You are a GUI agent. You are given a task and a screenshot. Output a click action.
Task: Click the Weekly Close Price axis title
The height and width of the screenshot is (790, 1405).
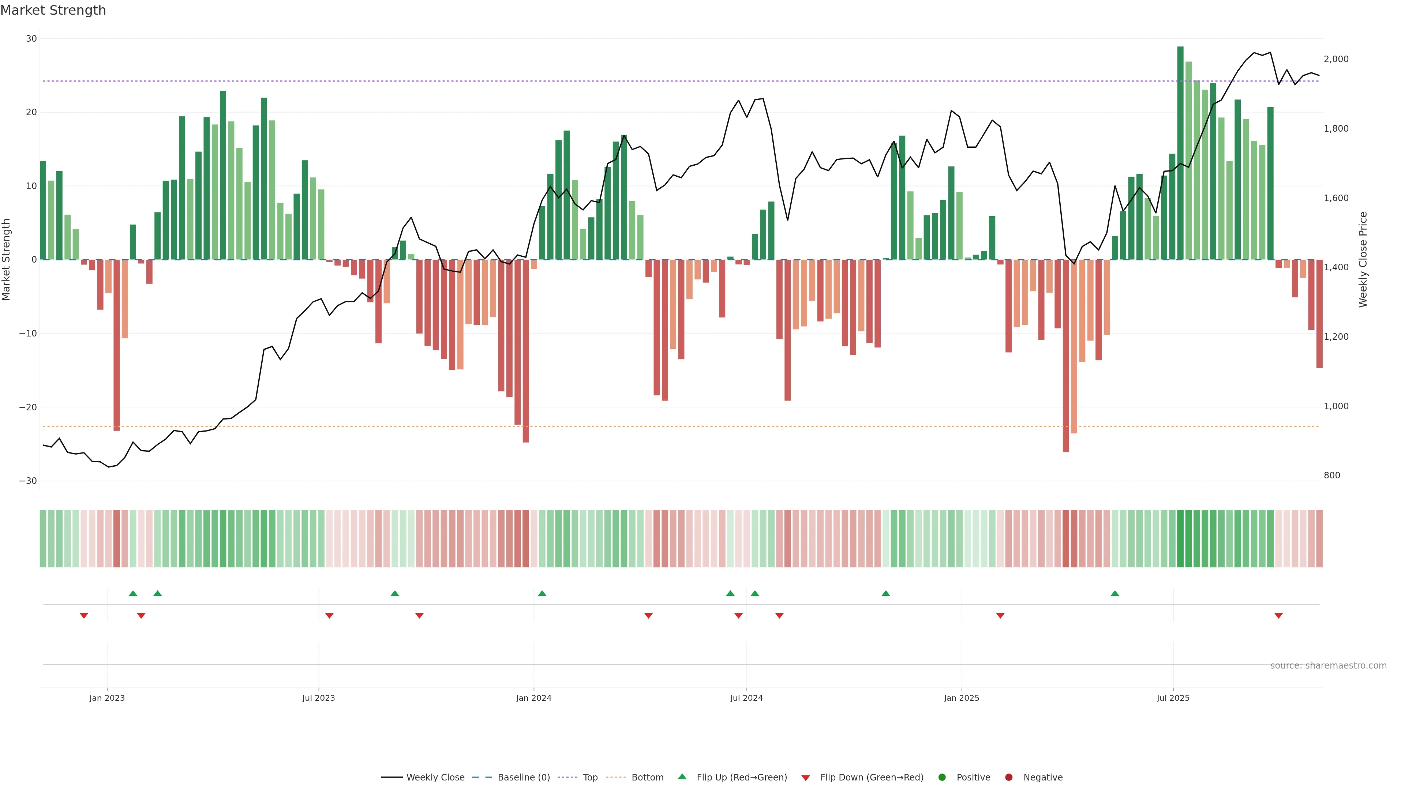pos(1363,260)
